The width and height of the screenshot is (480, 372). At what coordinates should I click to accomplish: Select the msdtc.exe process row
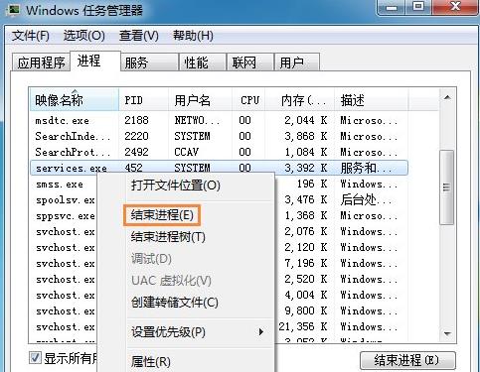click(x=219, y=120)
